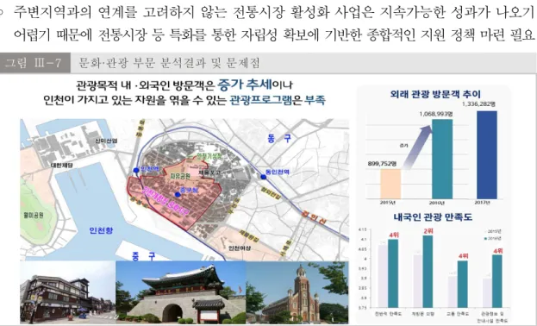The image size is (537, 326).
Task: Click the value '899,752명'
Action: tap(383, 164)
